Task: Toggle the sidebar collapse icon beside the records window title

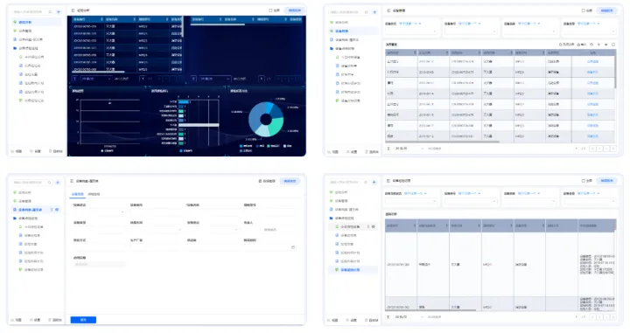Action: [x=388, y=181]
